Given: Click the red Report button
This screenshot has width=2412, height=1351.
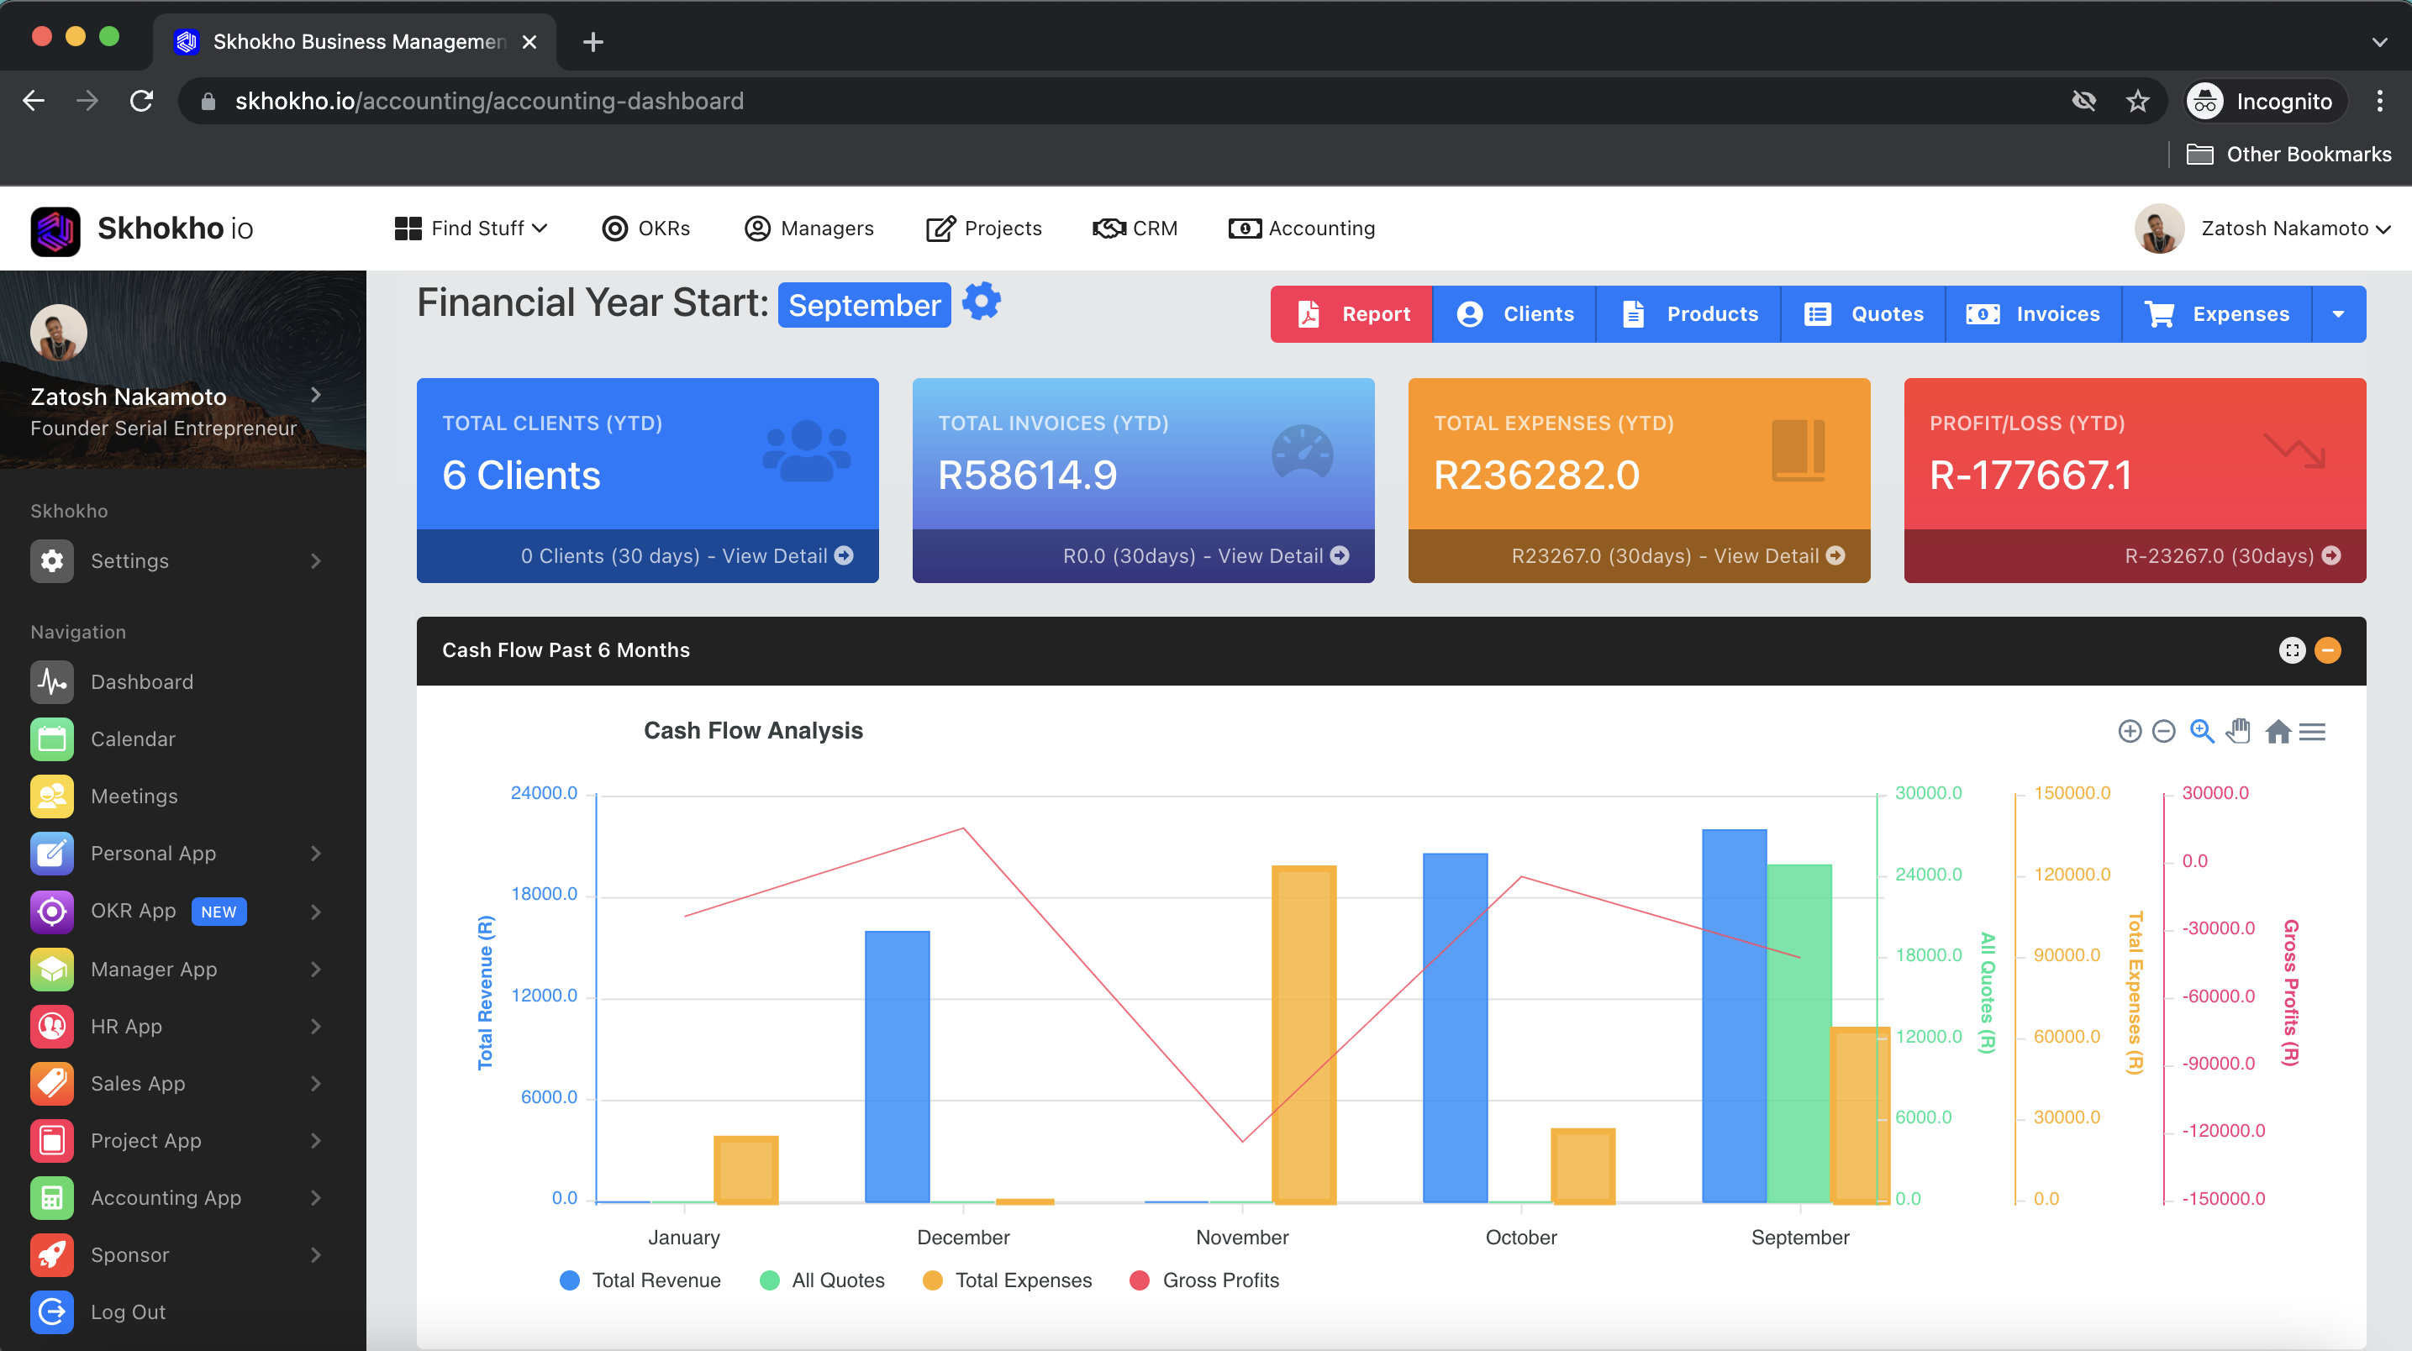Looking at the screenshot, I should tap(1351, 313).
